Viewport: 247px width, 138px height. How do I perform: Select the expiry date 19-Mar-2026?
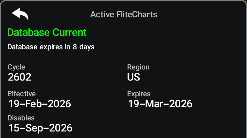click(x=160, y=104)
